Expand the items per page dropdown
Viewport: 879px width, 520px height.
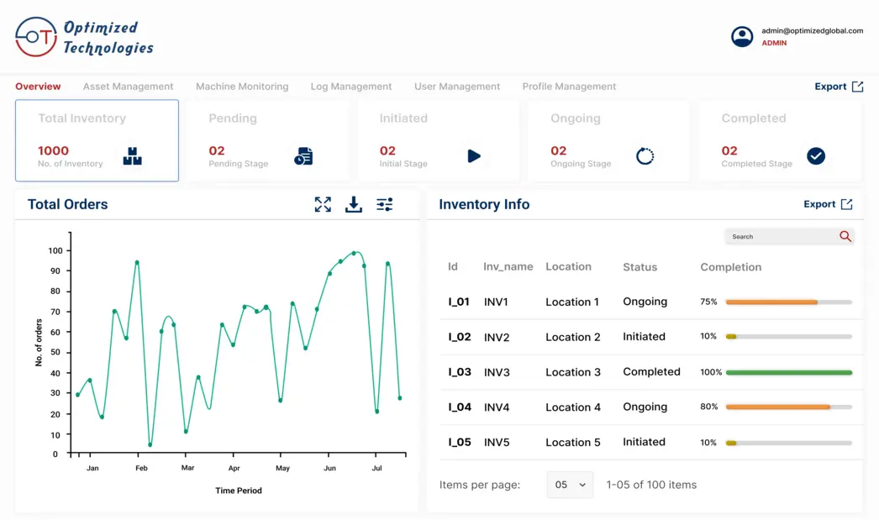[x=570, y=485]
